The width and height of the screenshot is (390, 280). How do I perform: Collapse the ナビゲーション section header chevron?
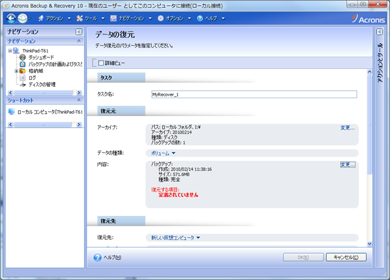tap(79, 41)
